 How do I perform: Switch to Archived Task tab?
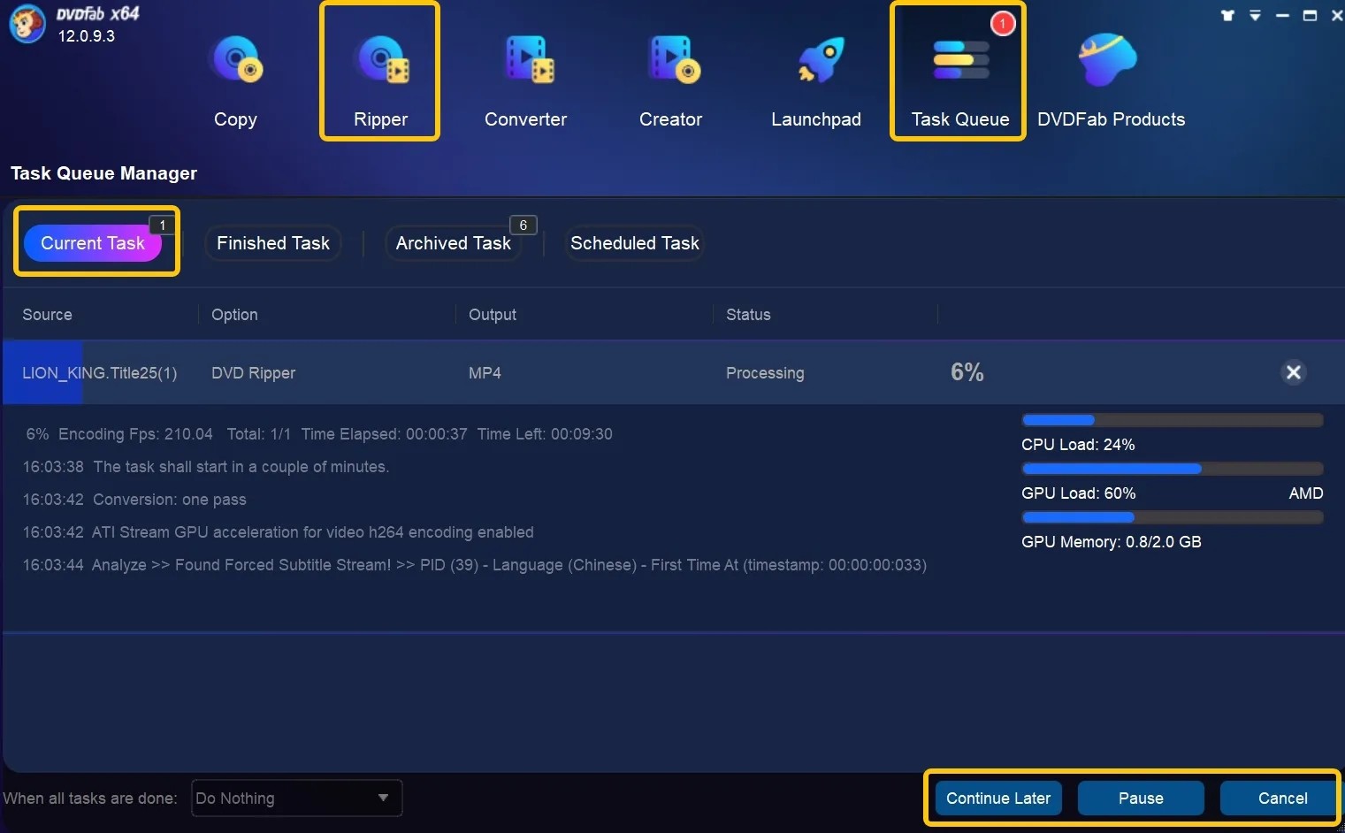coord(454,243)
